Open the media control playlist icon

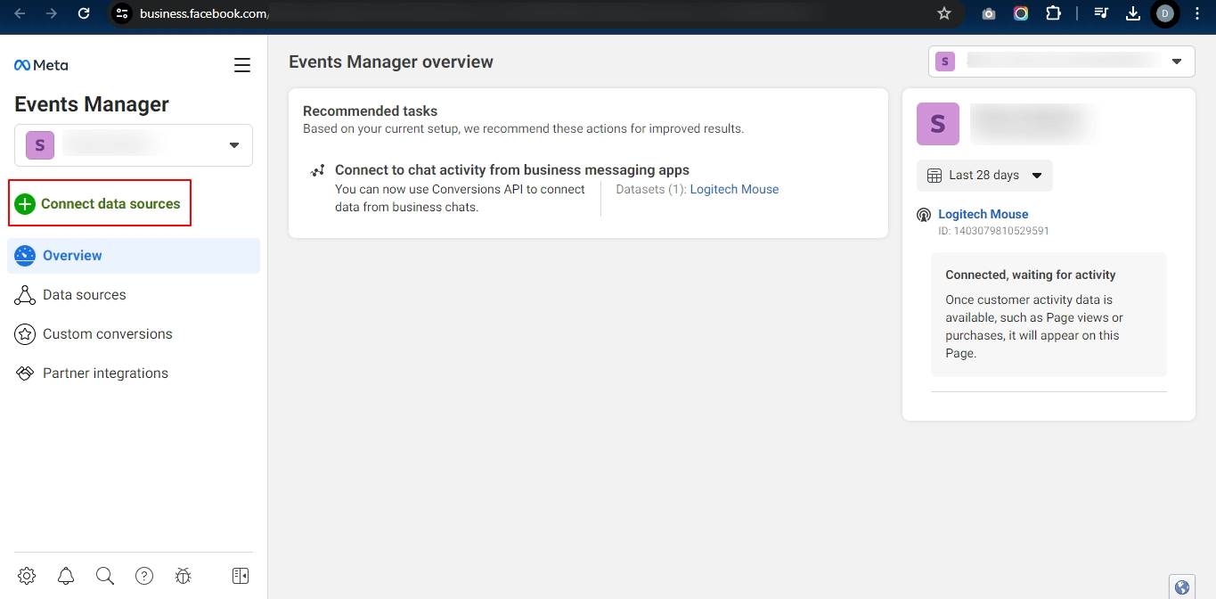click(1101, 13)
